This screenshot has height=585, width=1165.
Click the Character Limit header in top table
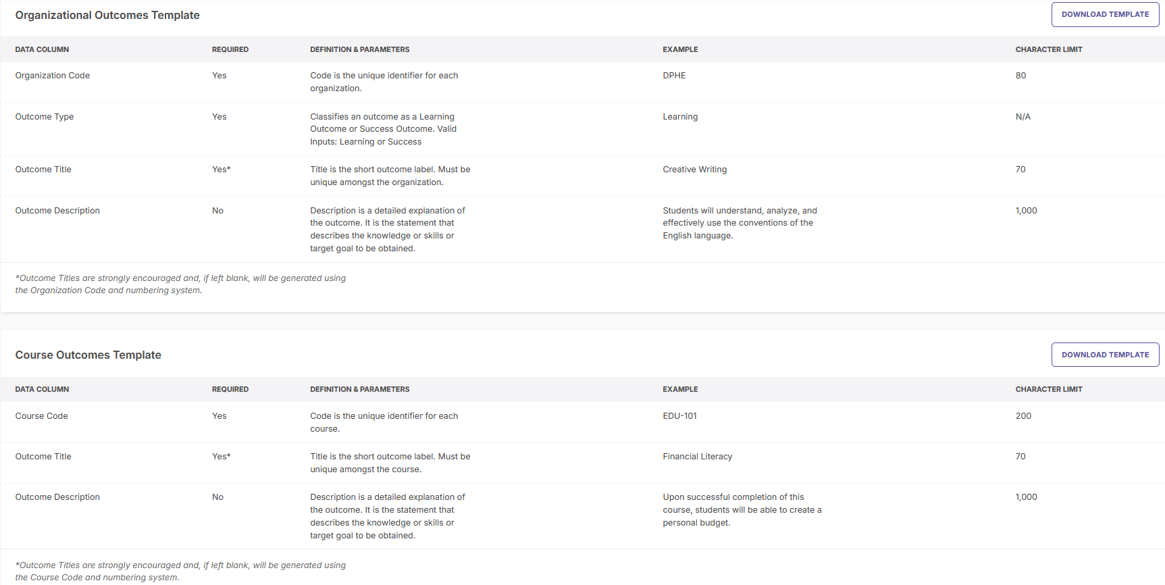1049,49
